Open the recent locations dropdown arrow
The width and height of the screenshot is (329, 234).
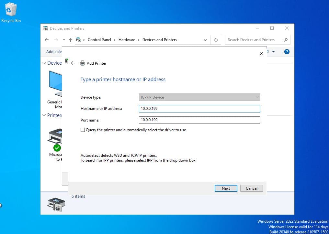[63, 40]
